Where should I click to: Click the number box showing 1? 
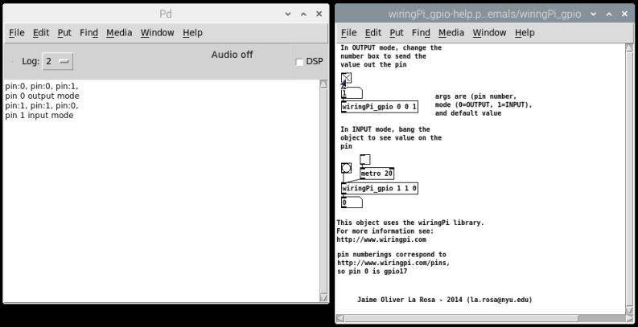(352, 93)
